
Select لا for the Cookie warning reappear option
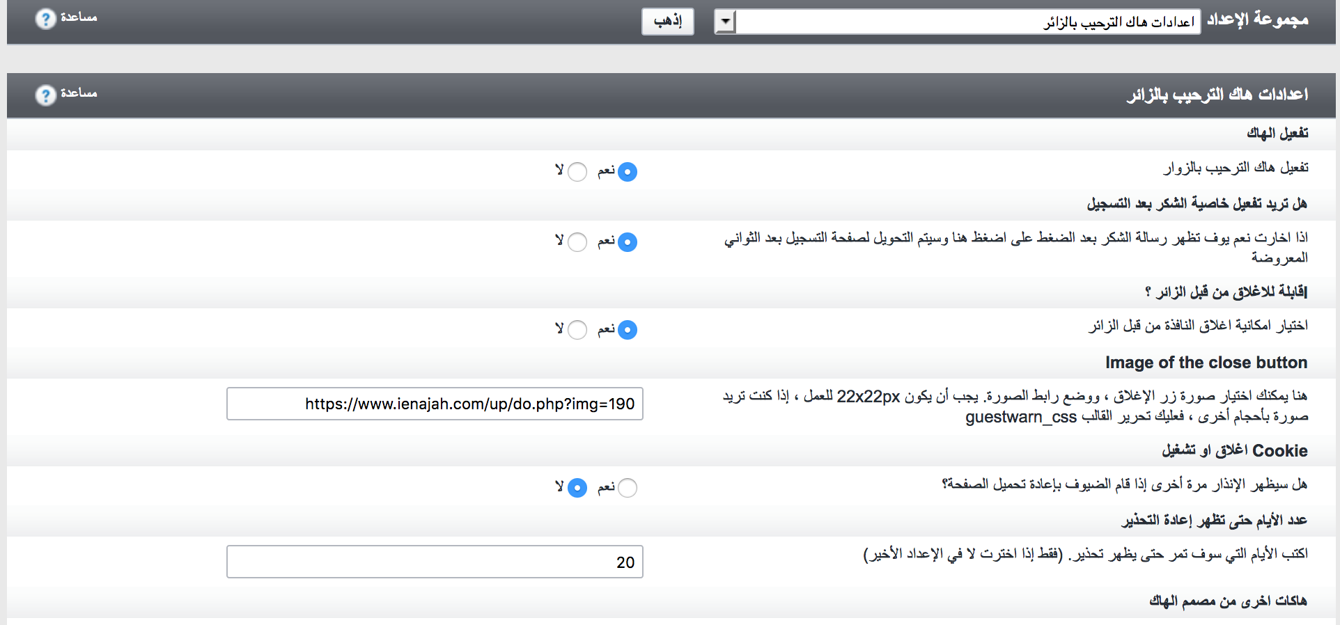[x=577, y=488]
